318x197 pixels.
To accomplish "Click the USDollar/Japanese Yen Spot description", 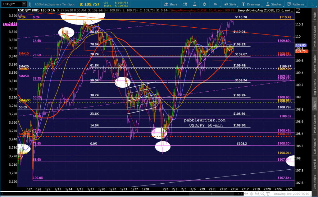I will point(55,4).
